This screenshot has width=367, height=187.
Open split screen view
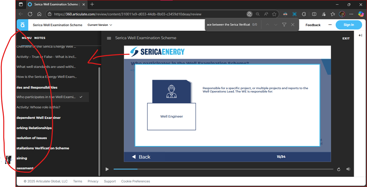point(314,14)
